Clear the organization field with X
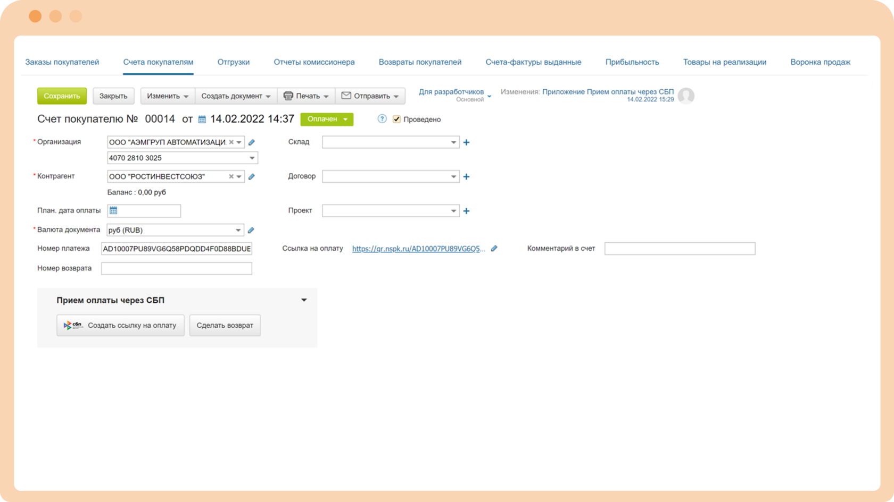894x502 pixels. 231,142
